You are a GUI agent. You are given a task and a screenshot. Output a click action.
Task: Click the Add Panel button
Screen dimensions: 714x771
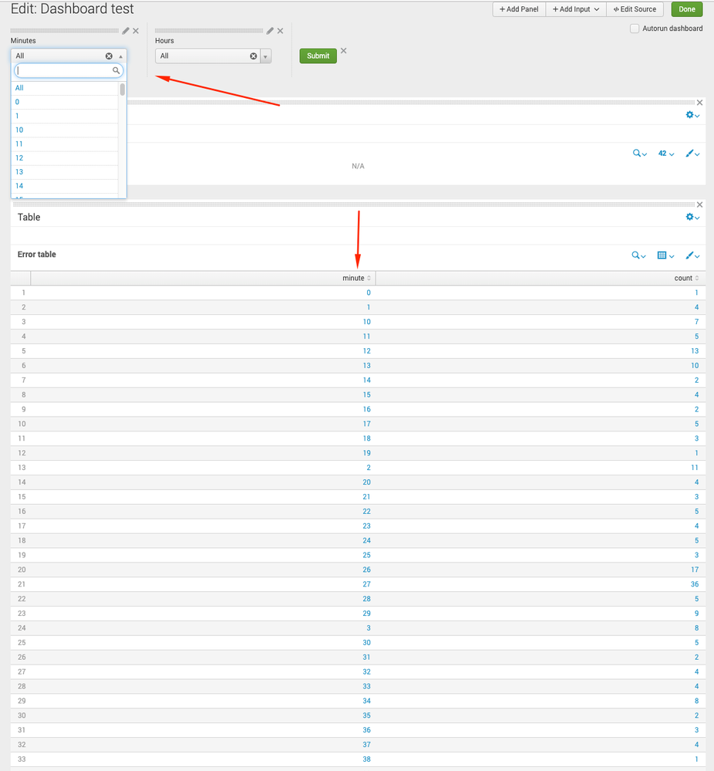click(x=519, y=9)
